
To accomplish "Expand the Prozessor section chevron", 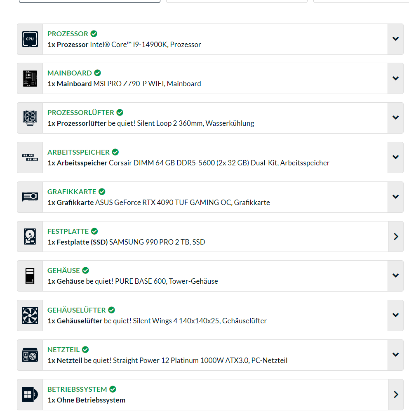I will (x=396, y=39).
